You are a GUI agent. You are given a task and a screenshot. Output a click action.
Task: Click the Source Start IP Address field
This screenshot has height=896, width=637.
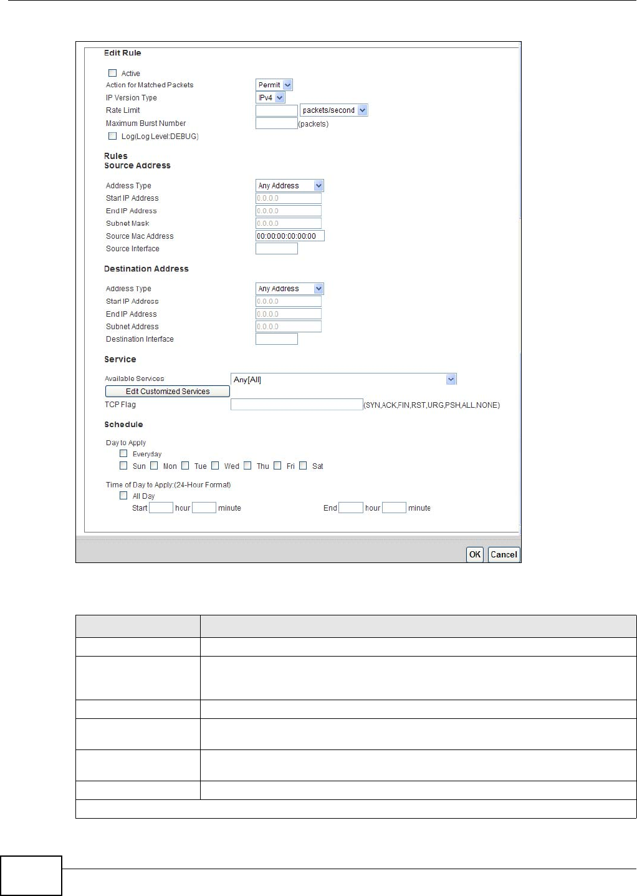pyautogui.click(x=289, y=198)
